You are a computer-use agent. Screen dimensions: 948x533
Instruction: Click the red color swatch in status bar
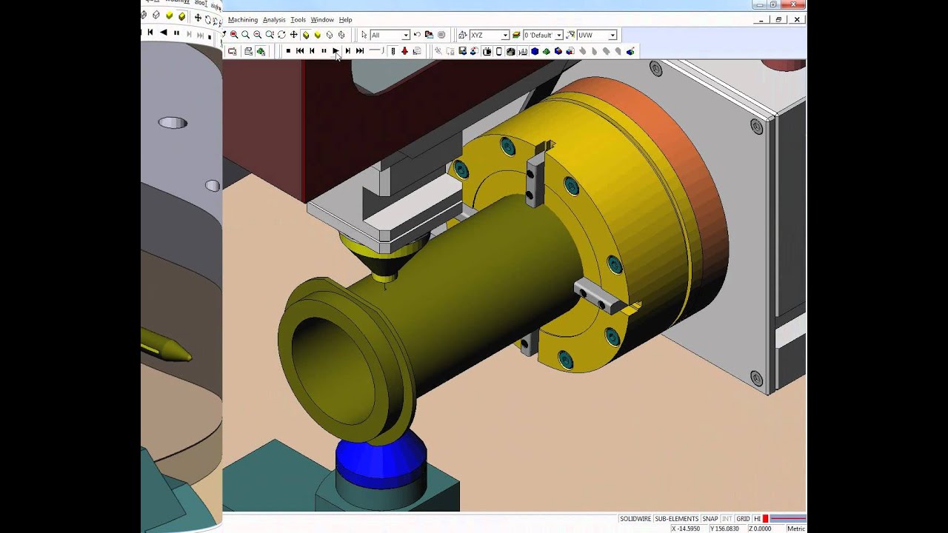(765, 519)
